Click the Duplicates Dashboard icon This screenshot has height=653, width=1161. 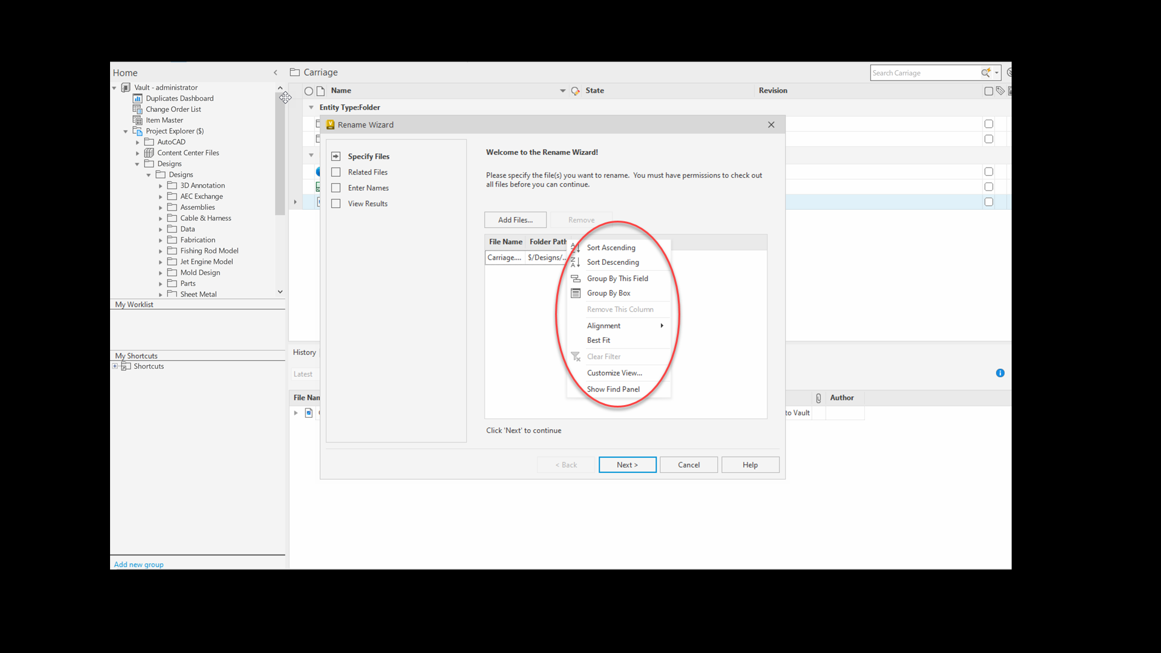[137, 99]
